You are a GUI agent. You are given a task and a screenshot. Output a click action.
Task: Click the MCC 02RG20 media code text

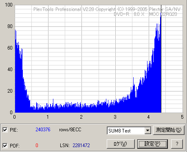point(163,14)
